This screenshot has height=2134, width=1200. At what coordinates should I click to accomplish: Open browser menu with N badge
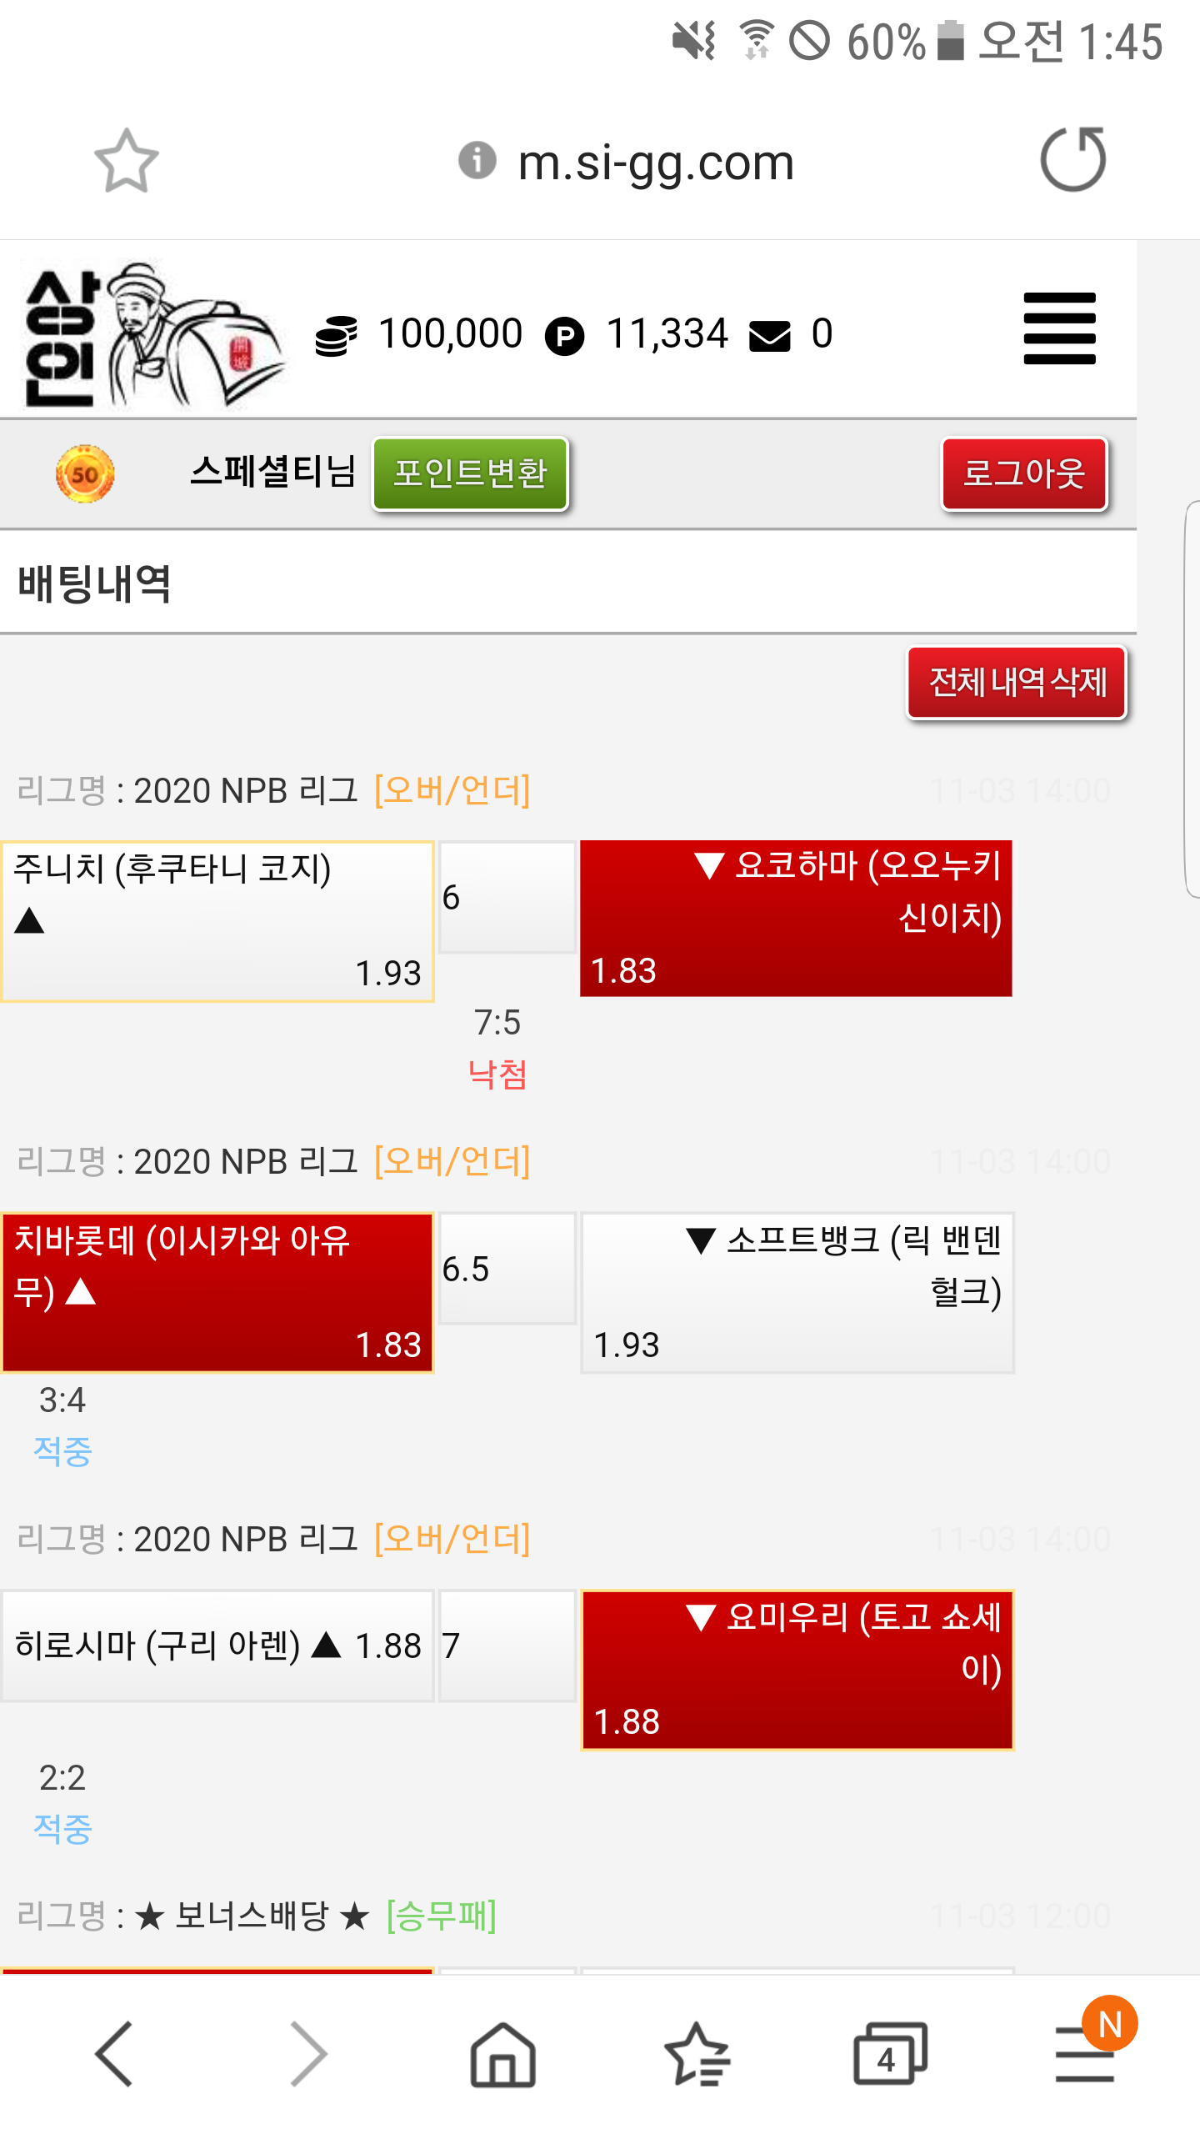click(1085, 2052)
